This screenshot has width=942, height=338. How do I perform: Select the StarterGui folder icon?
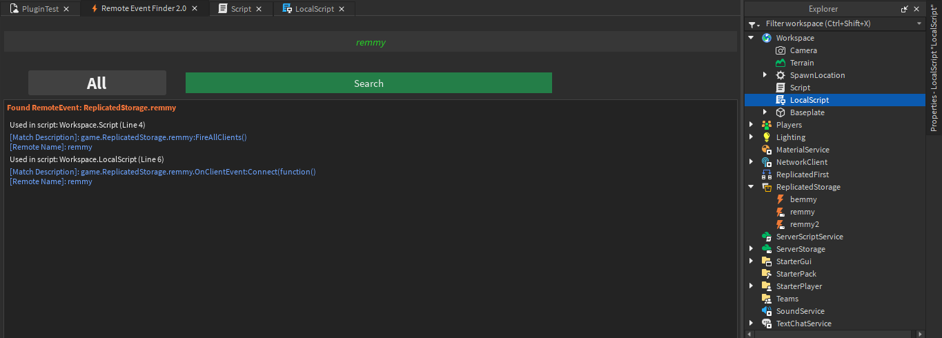click(766, 261)
